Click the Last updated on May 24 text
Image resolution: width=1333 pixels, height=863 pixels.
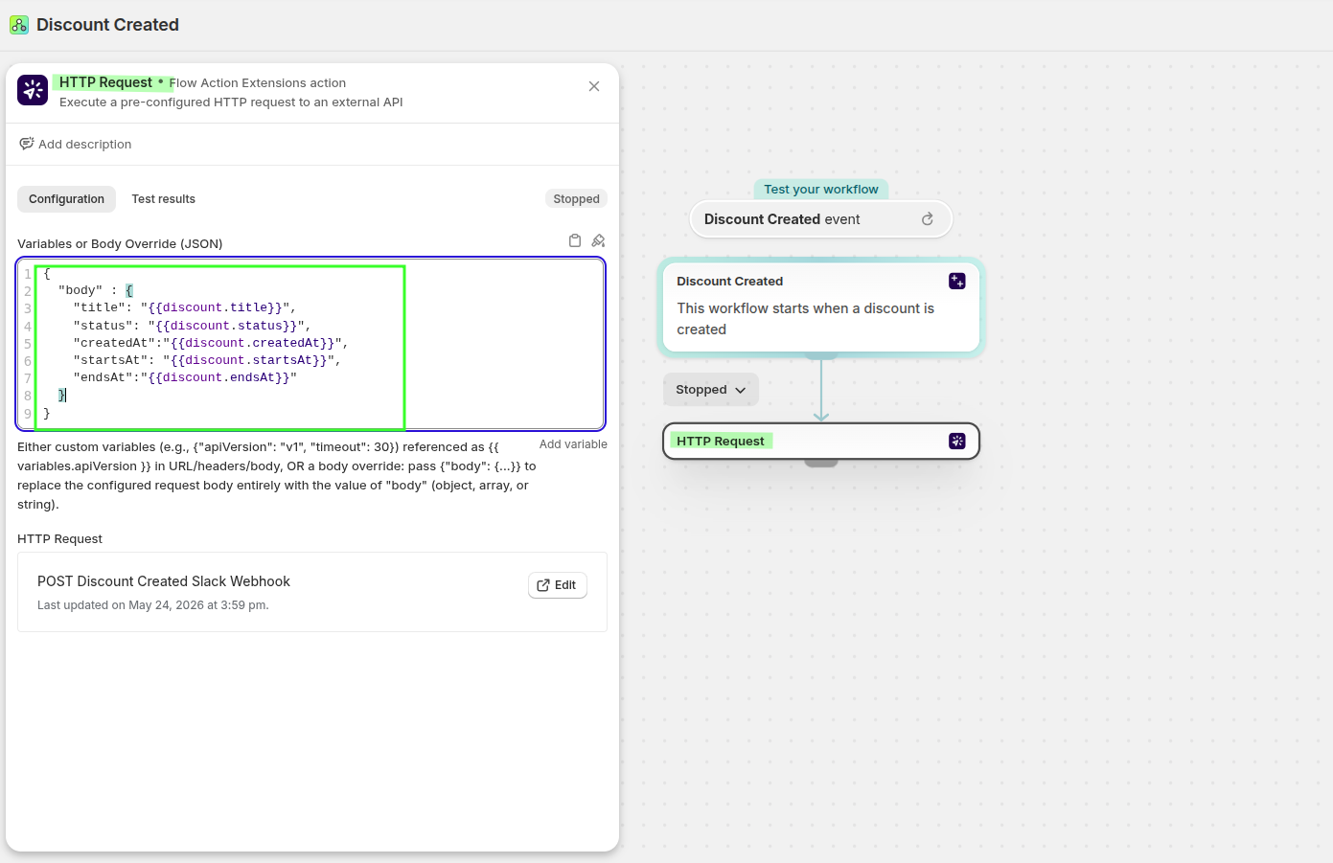[x=153, y=605]
